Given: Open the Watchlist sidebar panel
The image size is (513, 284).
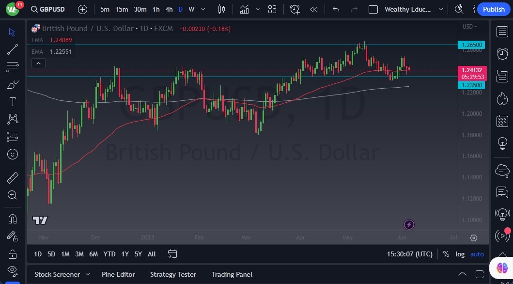Looking at the screenshot, I should click(502, 32).
